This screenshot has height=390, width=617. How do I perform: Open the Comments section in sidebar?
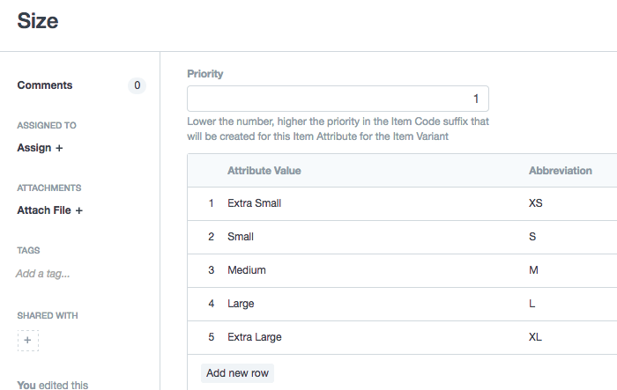click(x=45, y=85)
